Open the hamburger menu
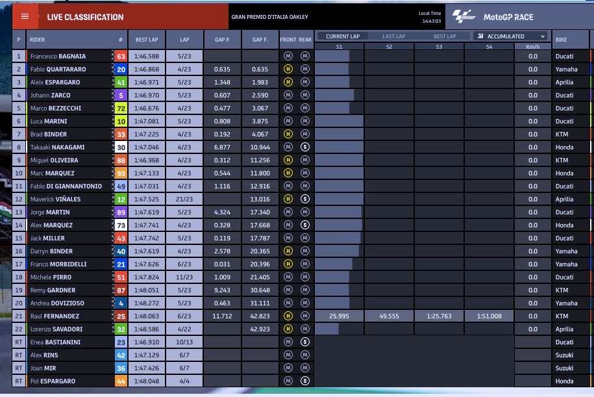The image size is (594, 397). [25, 16]
